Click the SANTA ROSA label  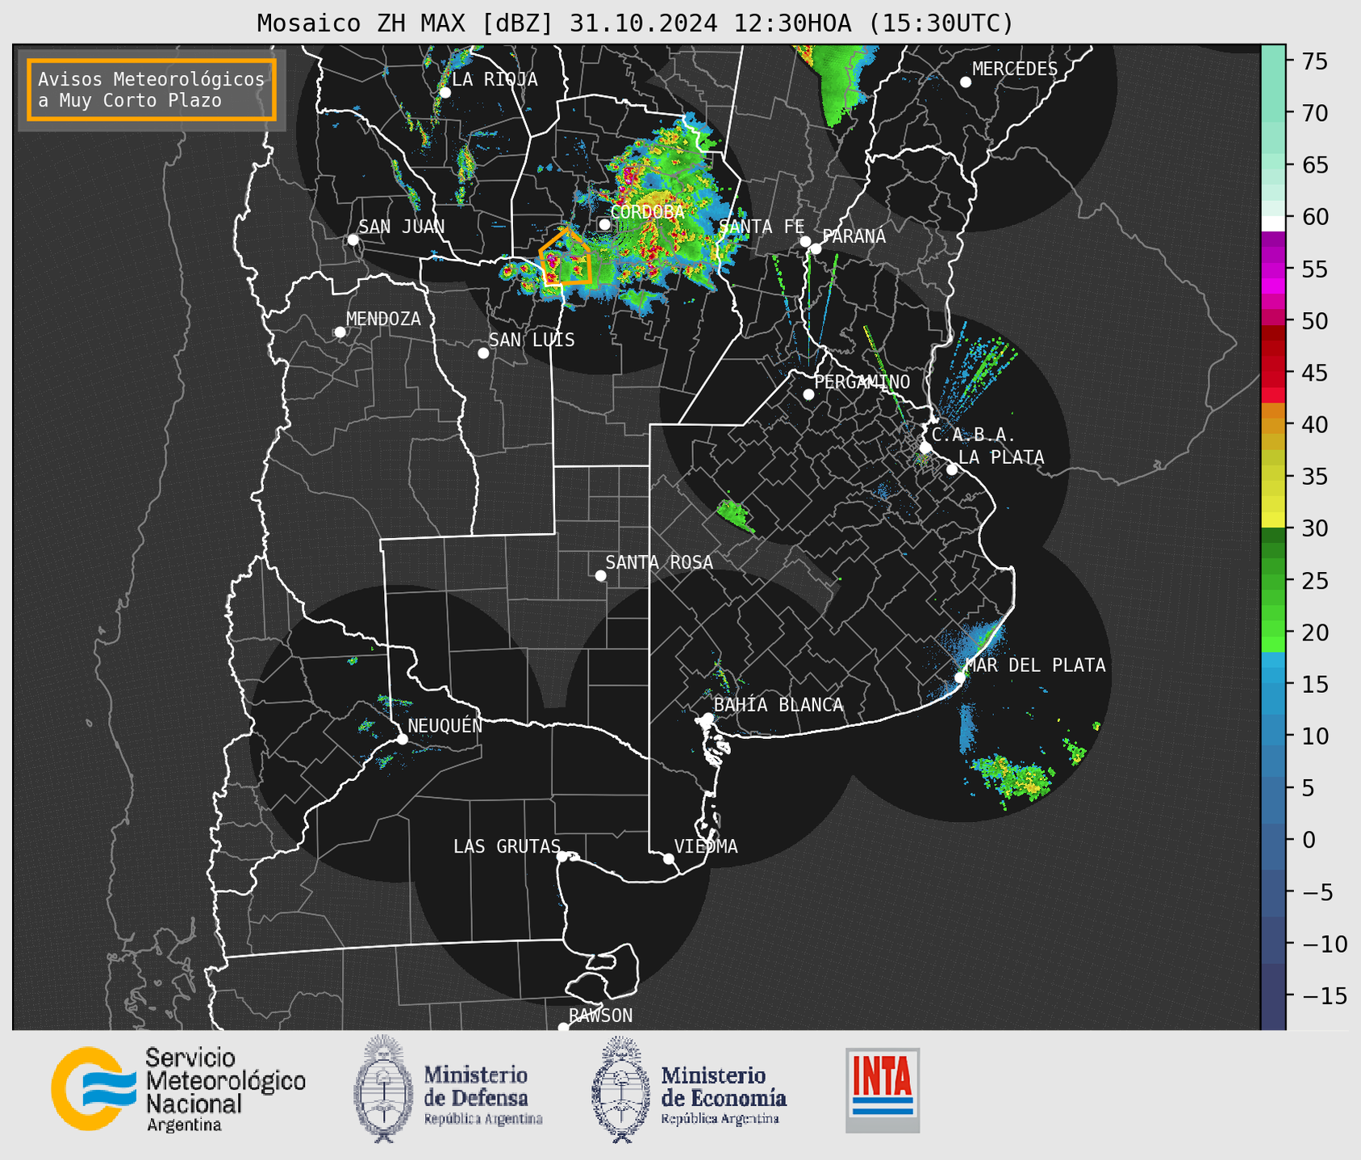(659, 562)
